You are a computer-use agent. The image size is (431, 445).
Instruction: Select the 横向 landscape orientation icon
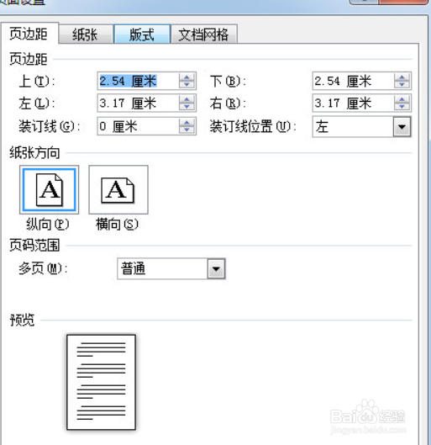point(118,189)
